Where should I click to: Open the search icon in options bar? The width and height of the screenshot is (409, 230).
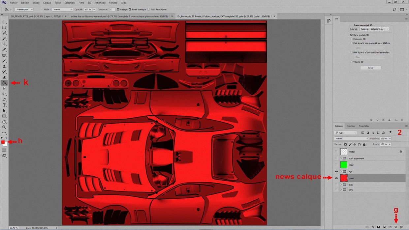(x=394, y=10)
